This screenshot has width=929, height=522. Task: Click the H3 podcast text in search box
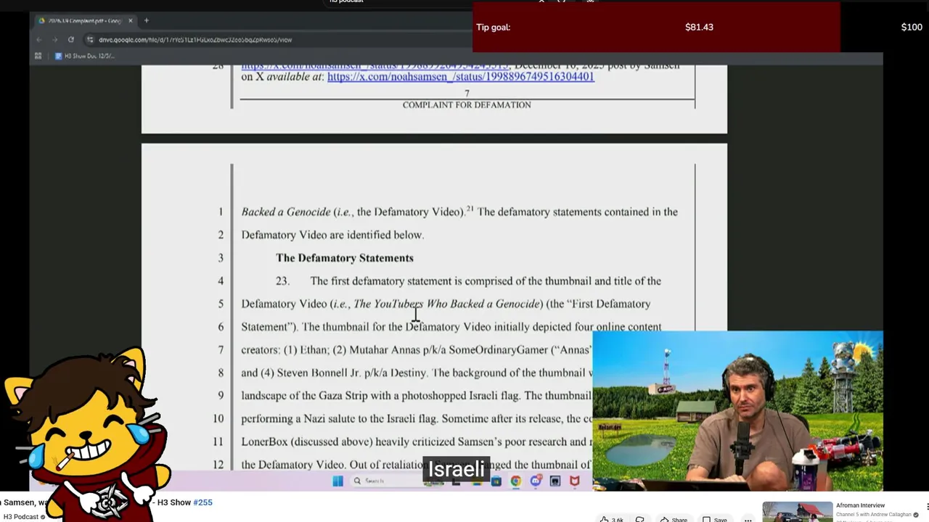tap(346, 1)
